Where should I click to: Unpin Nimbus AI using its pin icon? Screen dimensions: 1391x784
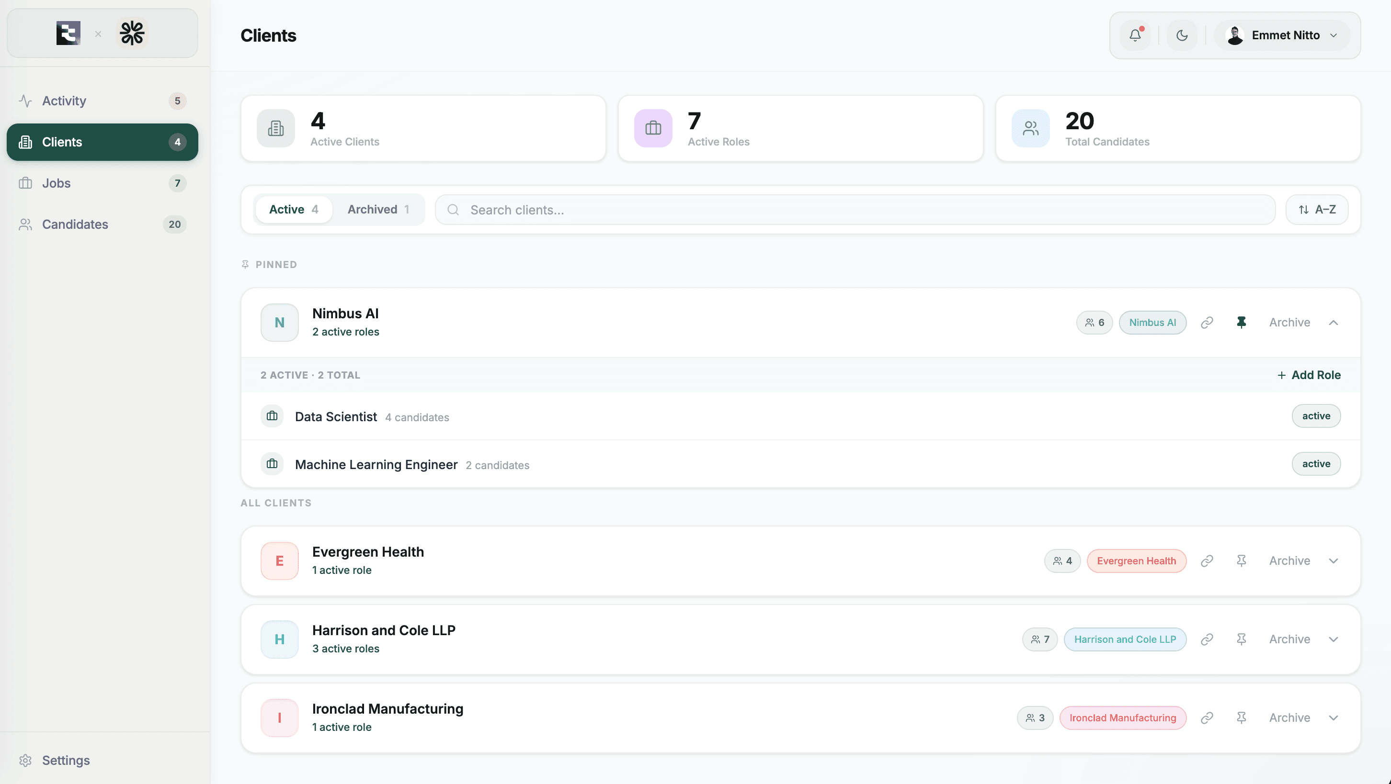1242,322
